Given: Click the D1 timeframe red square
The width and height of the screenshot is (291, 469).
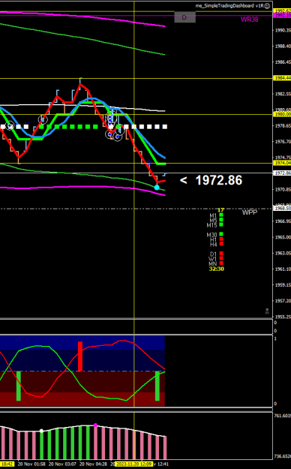Looking at the screenshot, I should (221, 254).
